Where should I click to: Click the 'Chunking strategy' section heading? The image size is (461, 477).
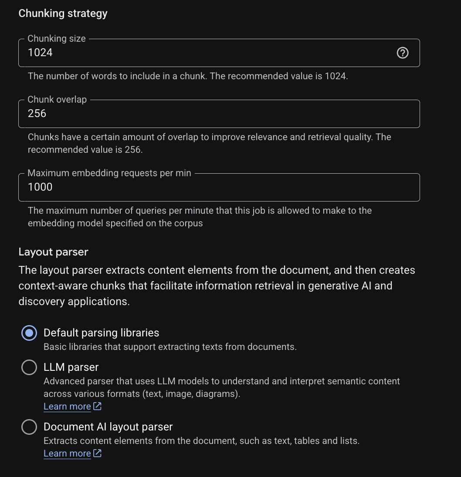click(x=63, y=13)
